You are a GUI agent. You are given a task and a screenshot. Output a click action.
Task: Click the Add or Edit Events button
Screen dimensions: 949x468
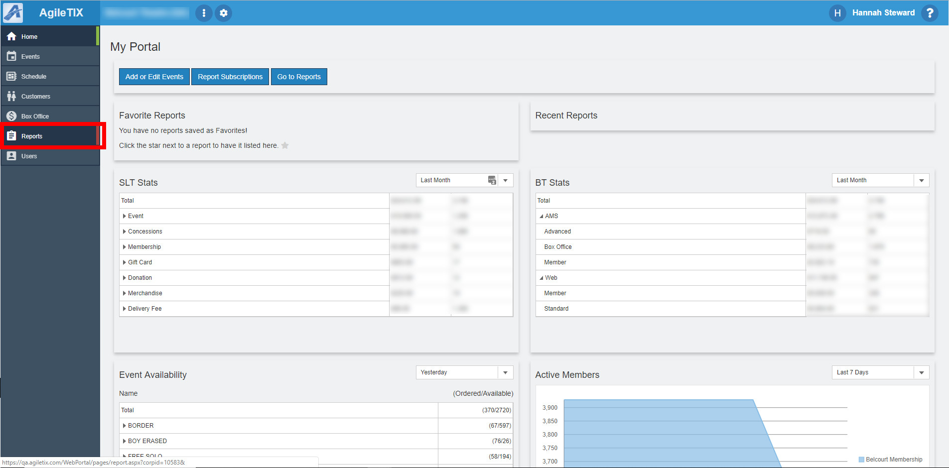[154, 77]
